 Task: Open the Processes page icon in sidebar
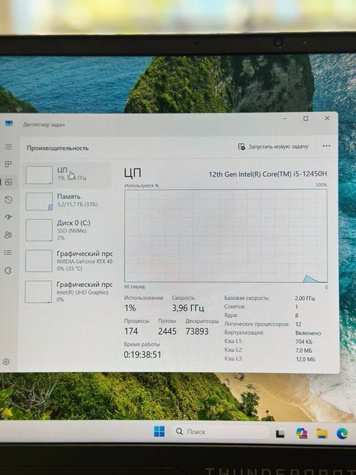tap(8, 164)
